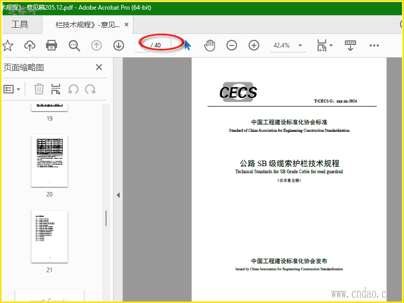This screenshot has height=303, width=404.
Task: Switch to the 栏技术规程 document tab
Action: [87, 25]
